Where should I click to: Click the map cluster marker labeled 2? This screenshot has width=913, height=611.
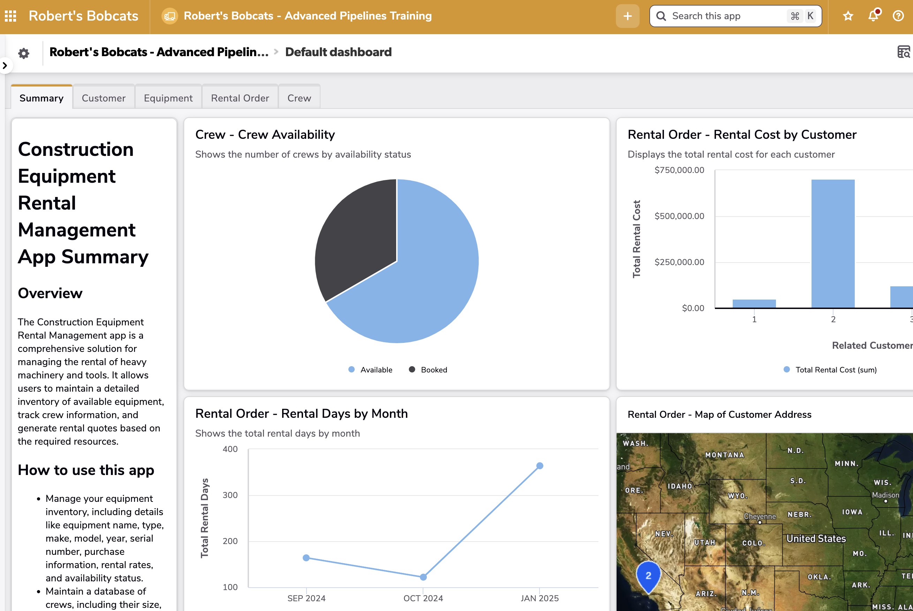648,577
